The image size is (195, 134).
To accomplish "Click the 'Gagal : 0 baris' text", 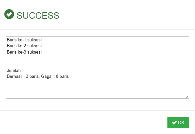I will coord(55,77).
